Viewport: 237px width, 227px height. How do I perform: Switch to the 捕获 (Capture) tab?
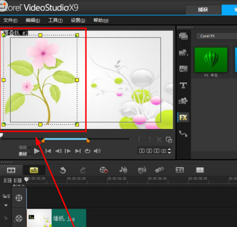pyautogui.click(x=203, y=10)
